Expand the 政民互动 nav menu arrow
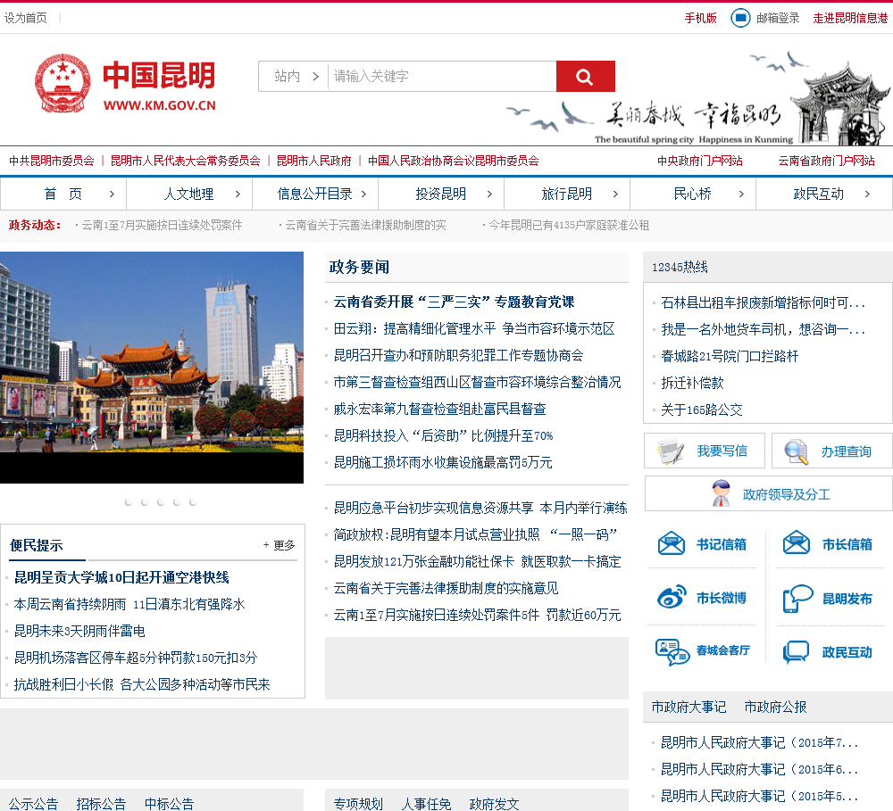The width and height of the screenshot is (893, 811). 867,194
